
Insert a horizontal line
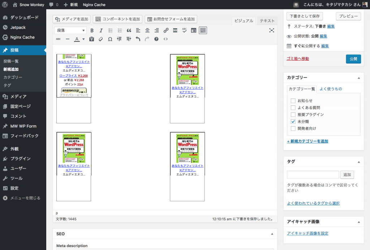pyautogui.click(x=68, y=39)
